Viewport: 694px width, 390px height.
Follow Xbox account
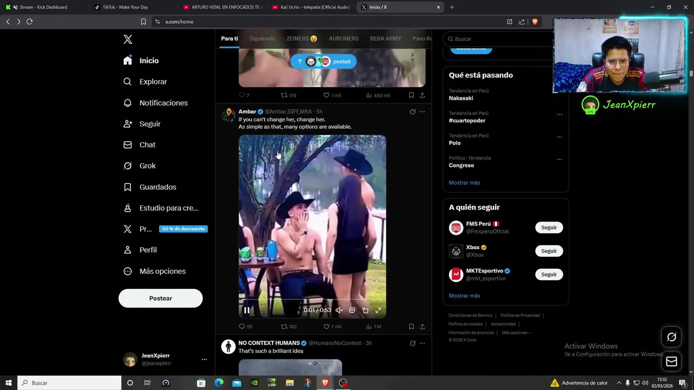pos(549,251)
